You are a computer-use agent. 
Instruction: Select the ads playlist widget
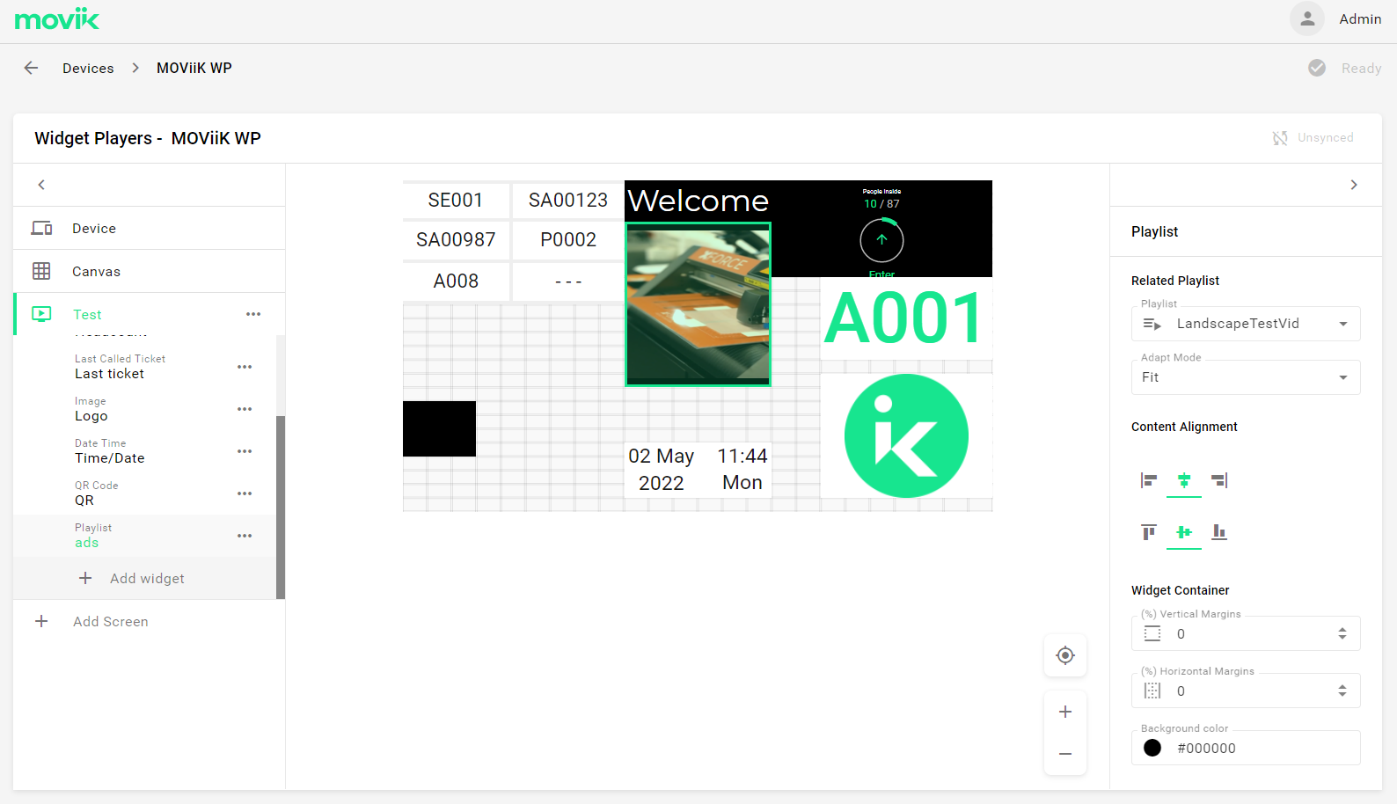[145, 536]
